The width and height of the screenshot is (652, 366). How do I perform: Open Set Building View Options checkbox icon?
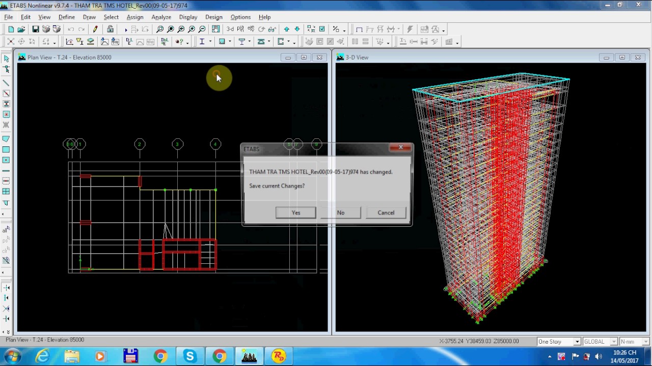[322, 29]
